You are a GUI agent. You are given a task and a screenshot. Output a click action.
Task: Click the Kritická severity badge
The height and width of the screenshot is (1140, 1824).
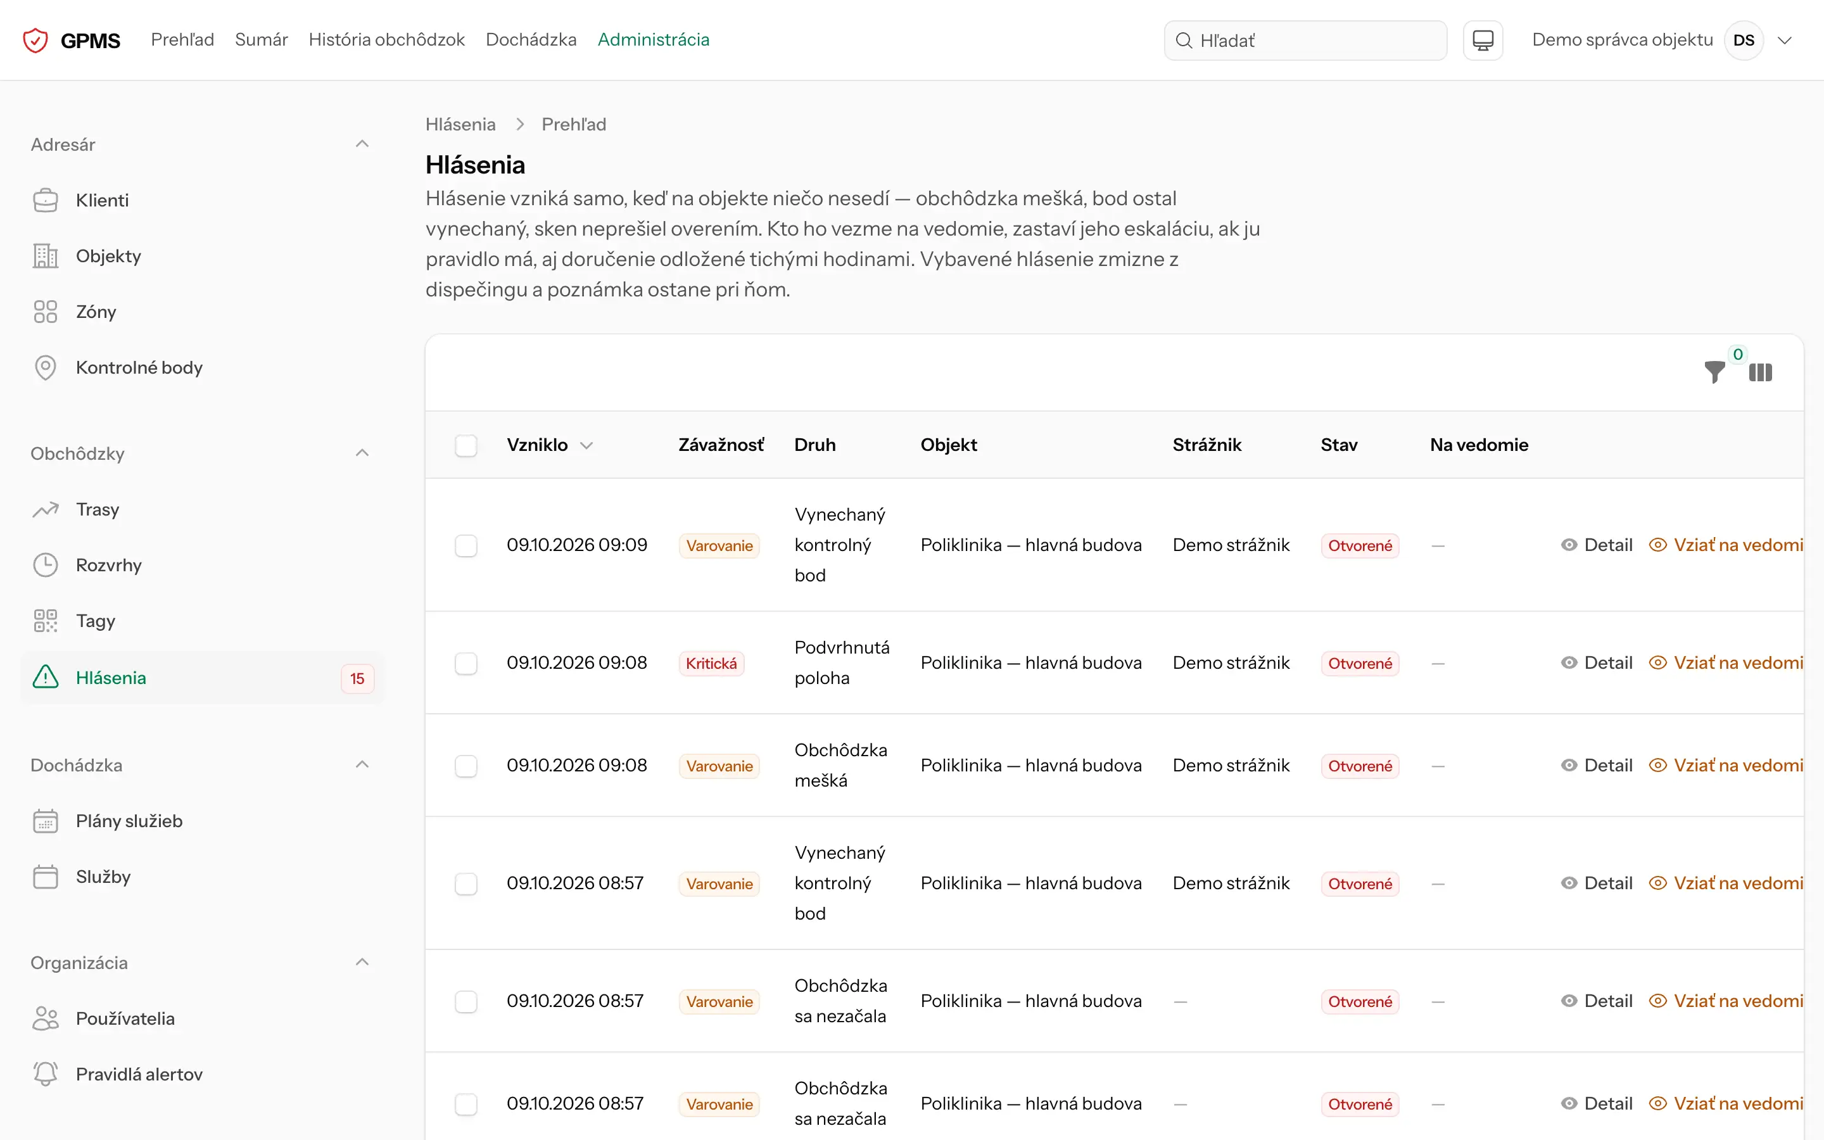pos(711,664)
